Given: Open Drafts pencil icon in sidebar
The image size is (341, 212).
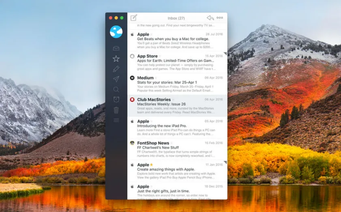Looking at the screenshot, I should [116, 69].
